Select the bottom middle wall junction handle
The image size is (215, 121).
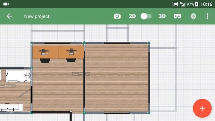pos(84,113)
